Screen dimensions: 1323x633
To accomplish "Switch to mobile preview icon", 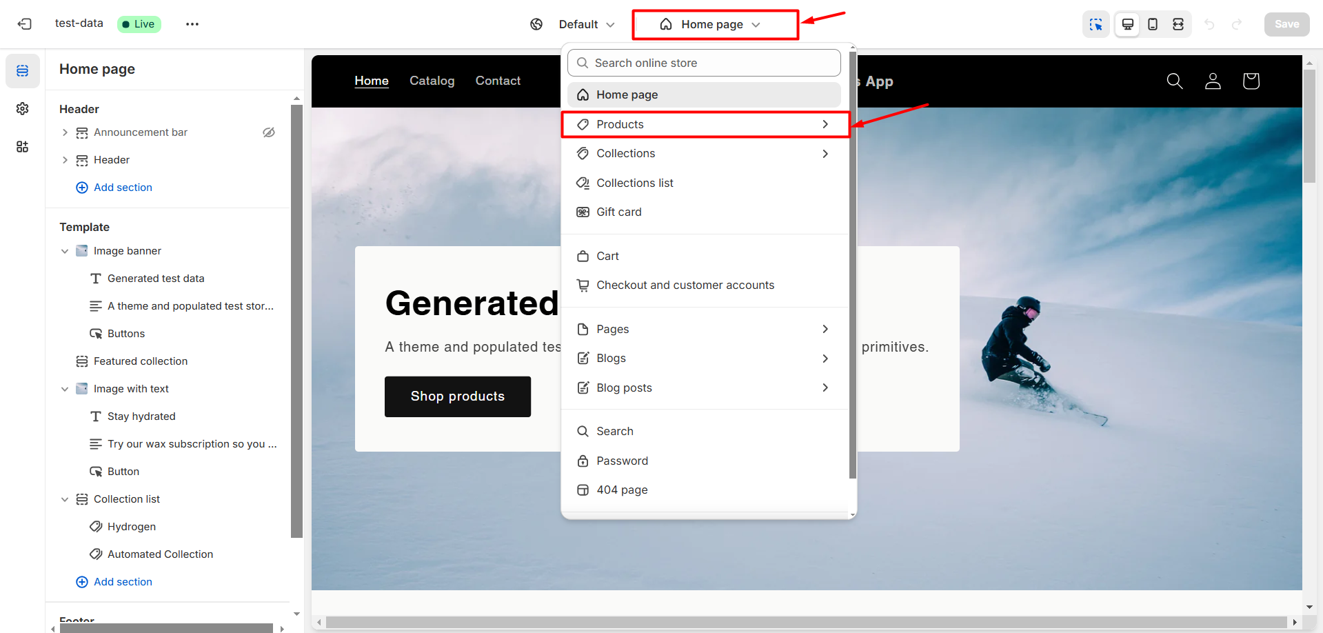I will (x=1153, y=24).
